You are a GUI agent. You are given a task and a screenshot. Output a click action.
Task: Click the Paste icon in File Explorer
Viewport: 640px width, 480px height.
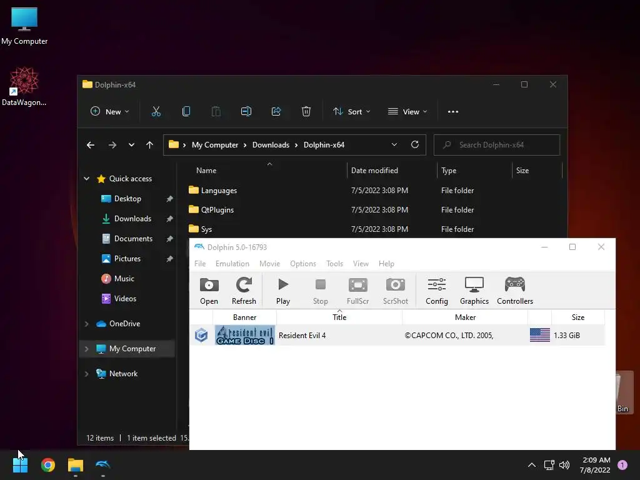(x=216, y=111)
